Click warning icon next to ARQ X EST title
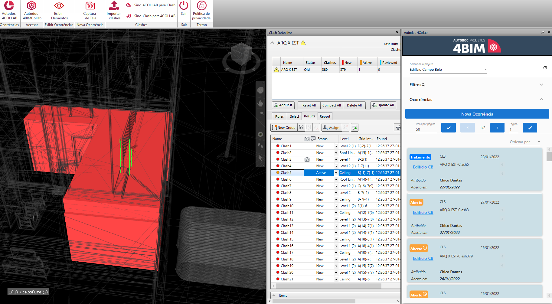This screenshot has width=552, height=304. point(303,43)
